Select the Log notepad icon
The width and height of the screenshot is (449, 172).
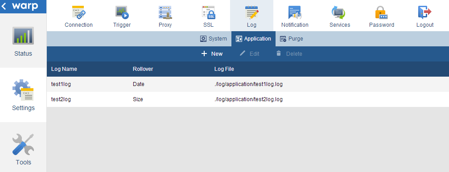(252, 12)
